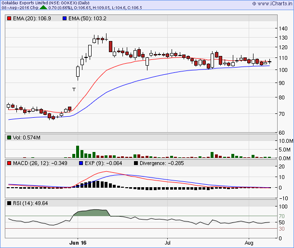The height and width of the screenshot is (248, 294).
Task: Click the 130 price axis label
Action: [x=283, y=38]
